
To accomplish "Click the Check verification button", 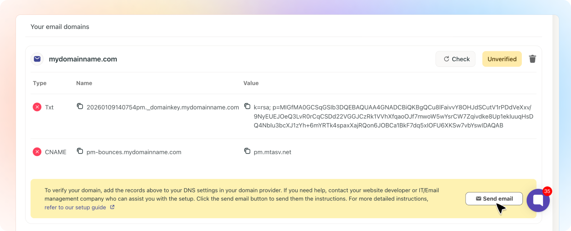I will pos(456,59).
